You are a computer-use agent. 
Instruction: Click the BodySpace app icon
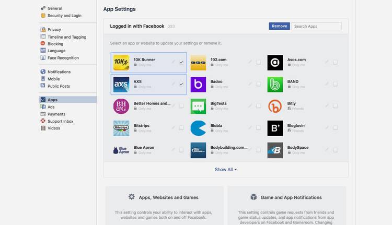point(275,150)
